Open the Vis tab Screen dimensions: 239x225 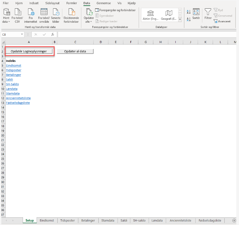119,3
